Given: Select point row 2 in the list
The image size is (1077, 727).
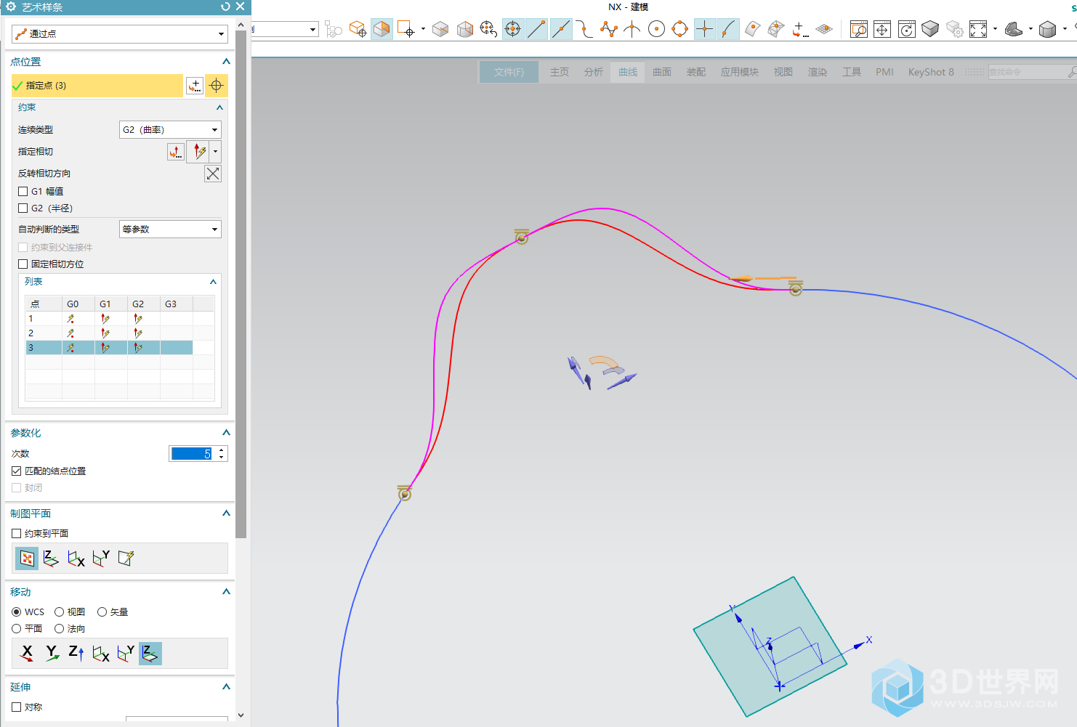Looking at the screenshot, I should [x=120, y=333].
